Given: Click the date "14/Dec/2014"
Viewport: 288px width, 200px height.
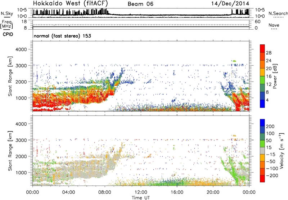Looking at the screenshot, I should click(230, 4).
